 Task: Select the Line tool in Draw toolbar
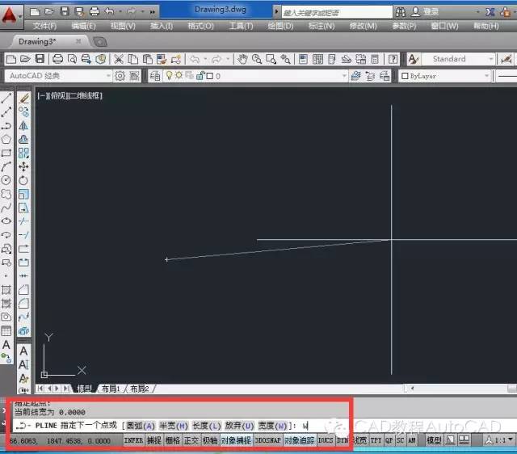(6, 98)
